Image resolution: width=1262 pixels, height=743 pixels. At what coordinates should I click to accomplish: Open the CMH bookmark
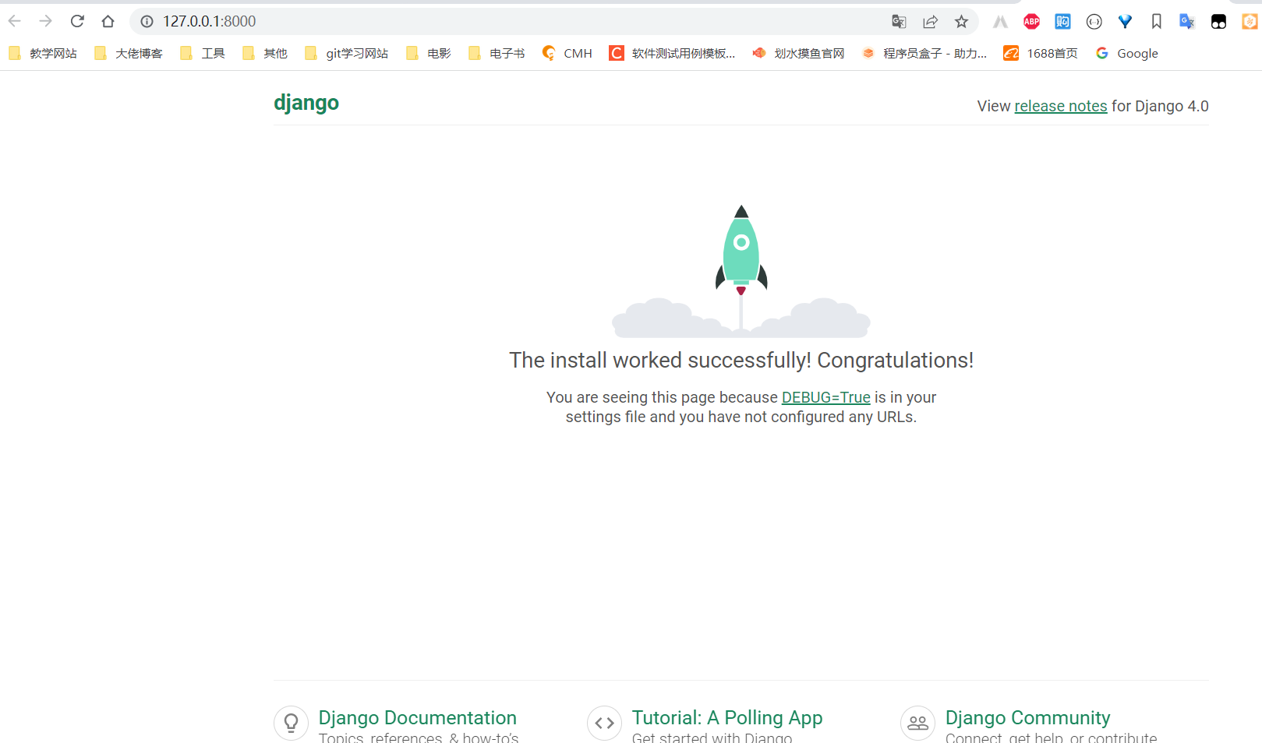[x=567, y=53]
